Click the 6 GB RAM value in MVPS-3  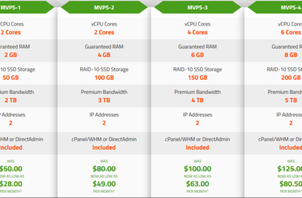coord(197,55)
